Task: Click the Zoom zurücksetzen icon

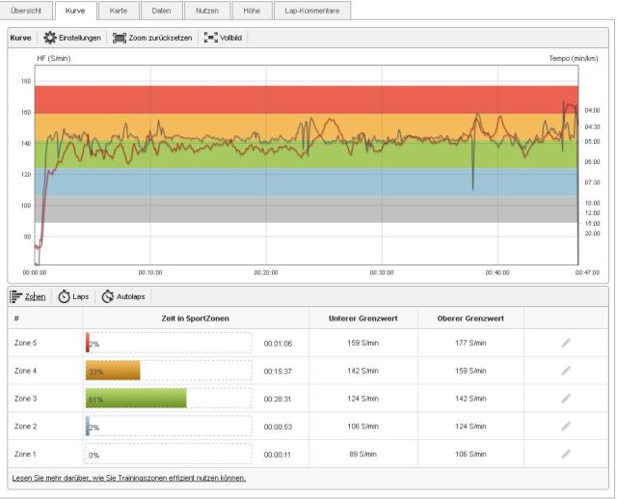Action: click(120, 38)
